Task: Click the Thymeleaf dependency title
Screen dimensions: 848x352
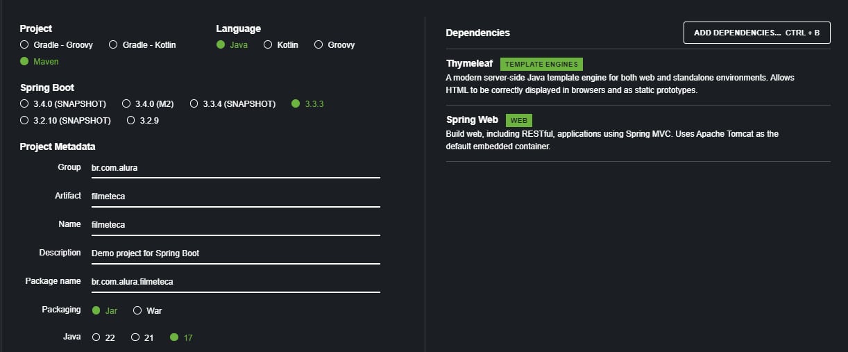Action: pos(469,63)
